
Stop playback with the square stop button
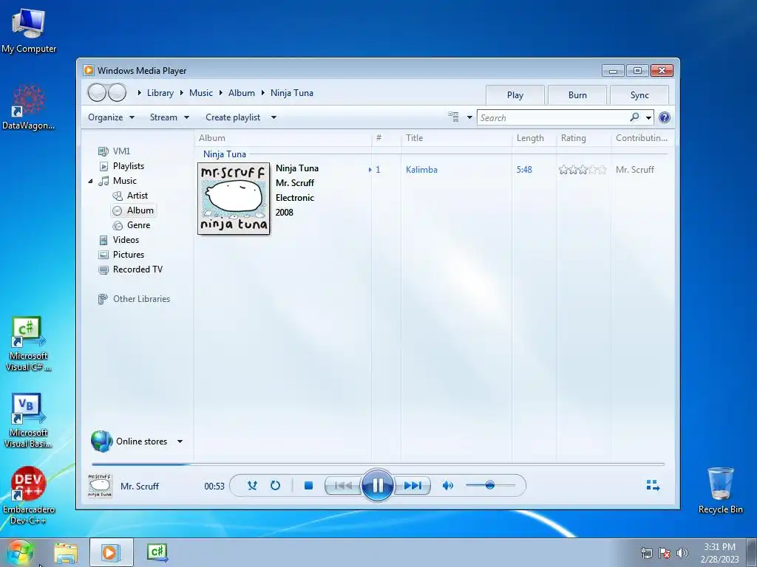click(308, 486)
